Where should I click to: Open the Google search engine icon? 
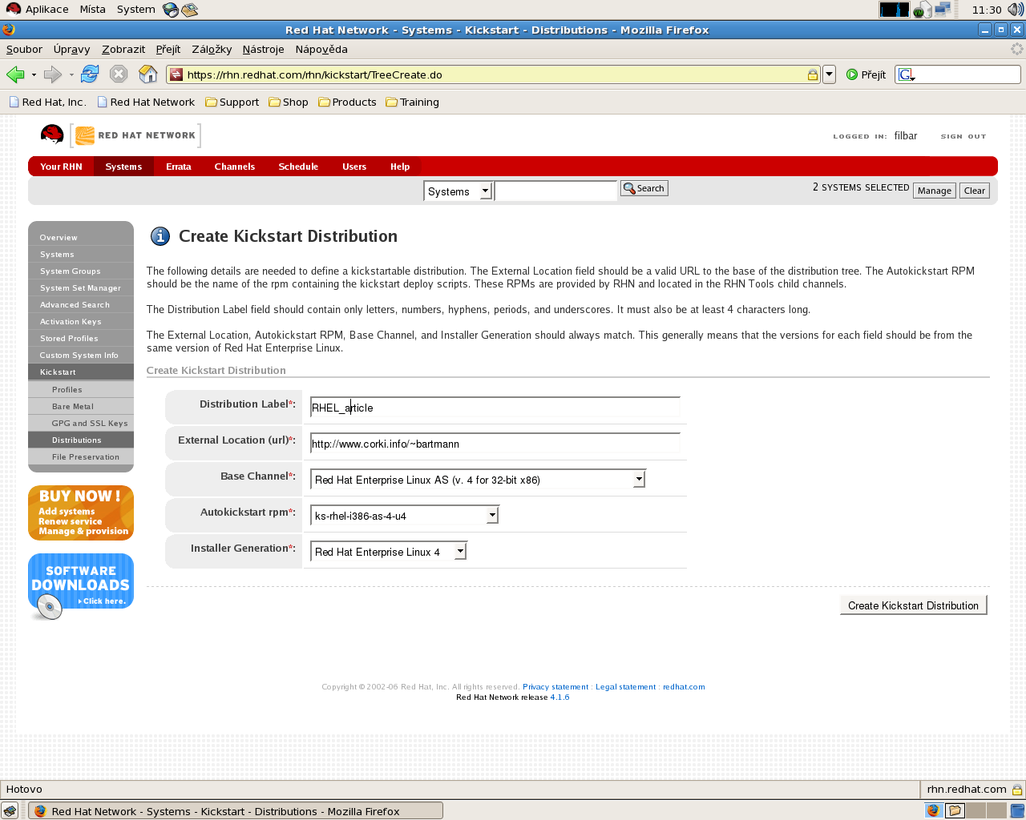click(x=907, y=74)
